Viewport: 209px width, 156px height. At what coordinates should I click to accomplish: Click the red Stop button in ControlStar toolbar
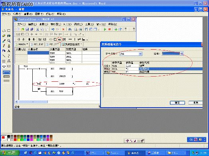pyautogui.click(x=109, y=29)
